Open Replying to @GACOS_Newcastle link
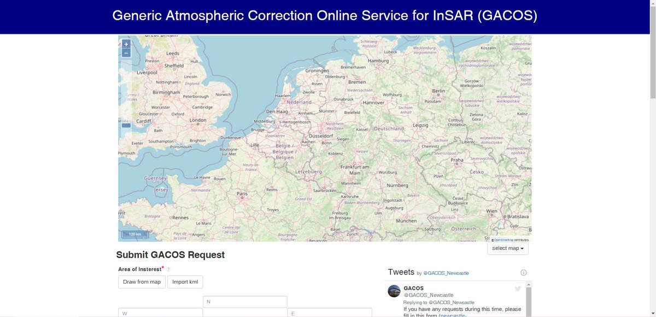This screenshot has height=317, width=656. (439, 302)
